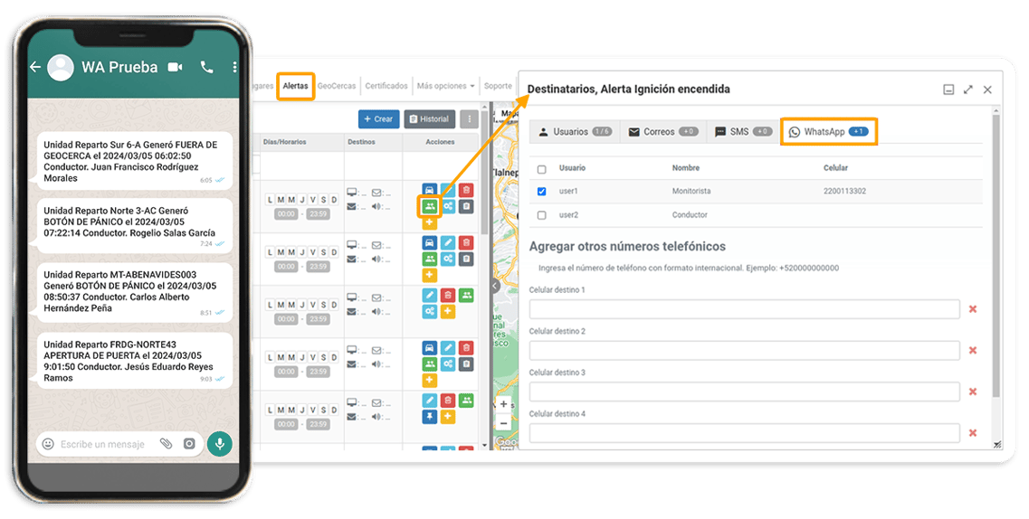This screenshot has height=519, width=1029.
Task: Select the SMS recipients tab
Action: click(744, 132)
